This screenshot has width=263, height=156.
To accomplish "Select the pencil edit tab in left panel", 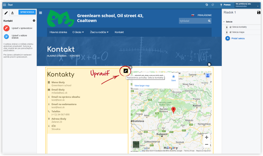I will click(6, 13).
